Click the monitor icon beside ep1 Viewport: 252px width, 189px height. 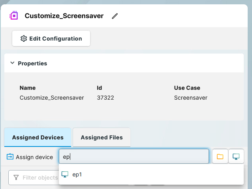pos(65,174)
